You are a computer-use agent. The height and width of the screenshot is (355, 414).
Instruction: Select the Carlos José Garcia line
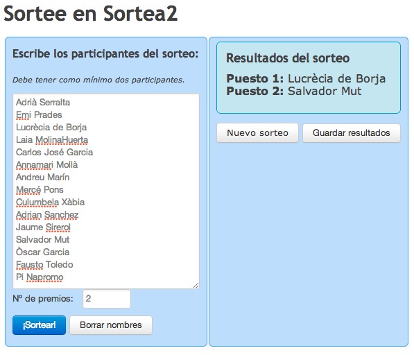54,153
